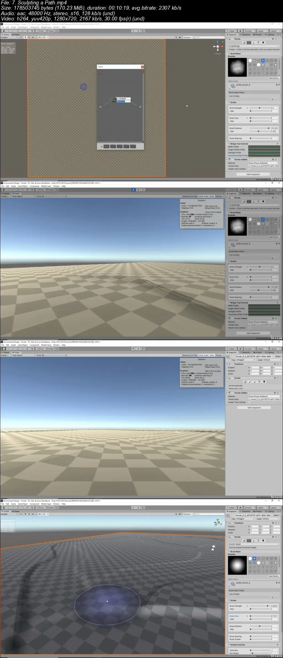Toggle Pivot handle mode in Curve-window frame
The height and width of the screenshot is (658, 283).
[40, 31]
